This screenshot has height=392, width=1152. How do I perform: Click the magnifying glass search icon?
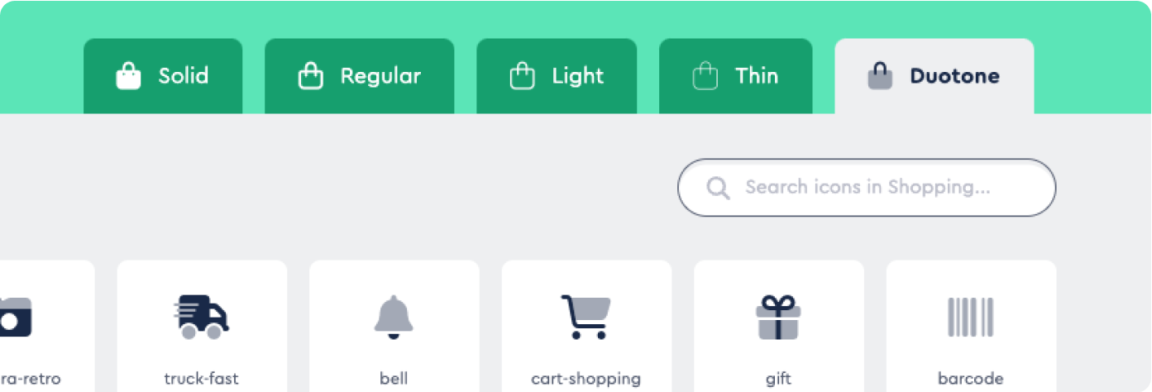pyautogui.click(x=718, y=189)
